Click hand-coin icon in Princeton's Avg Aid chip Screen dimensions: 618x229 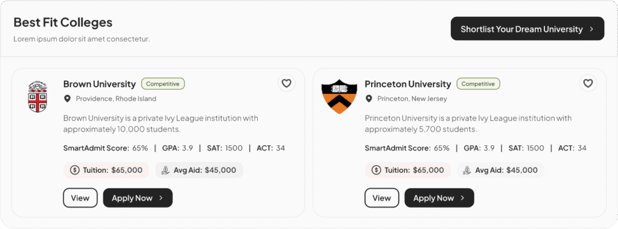click(x=467, y=171)
